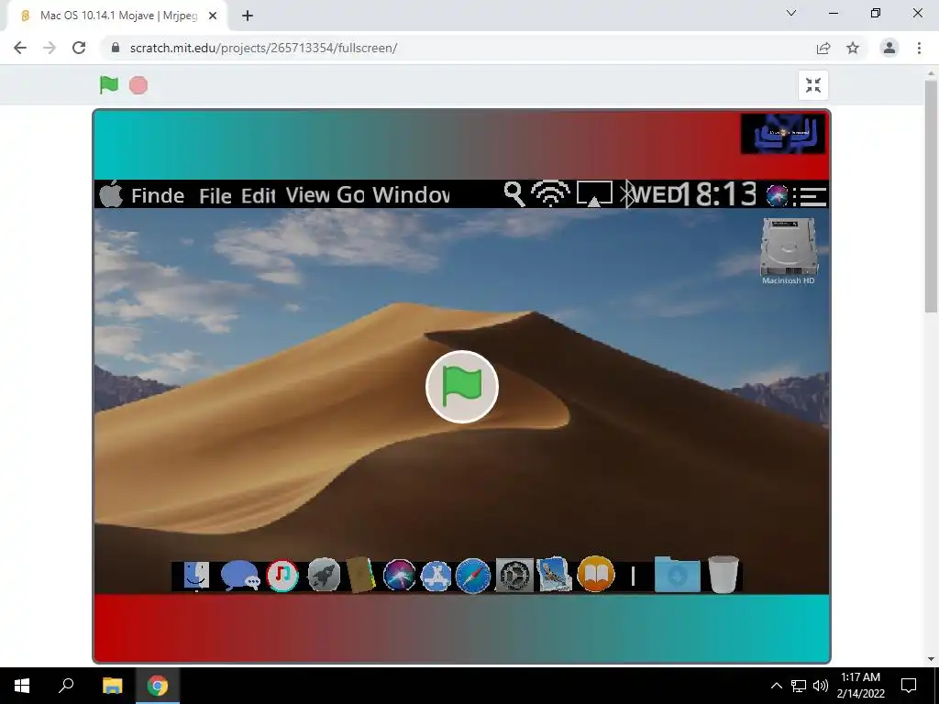Open Finder from the dock
This screenshot has width=939, height=704.
[196, 576]
